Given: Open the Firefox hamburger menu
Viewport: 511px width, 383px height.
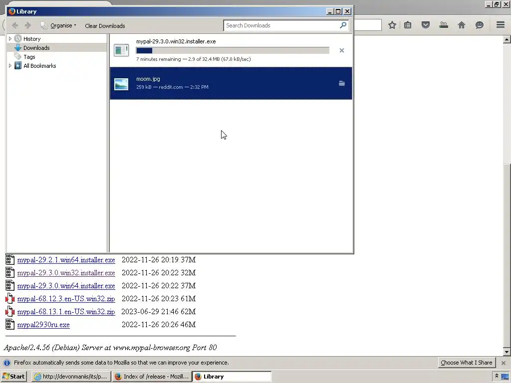Looking at the screenshot, I should (501, 25).
